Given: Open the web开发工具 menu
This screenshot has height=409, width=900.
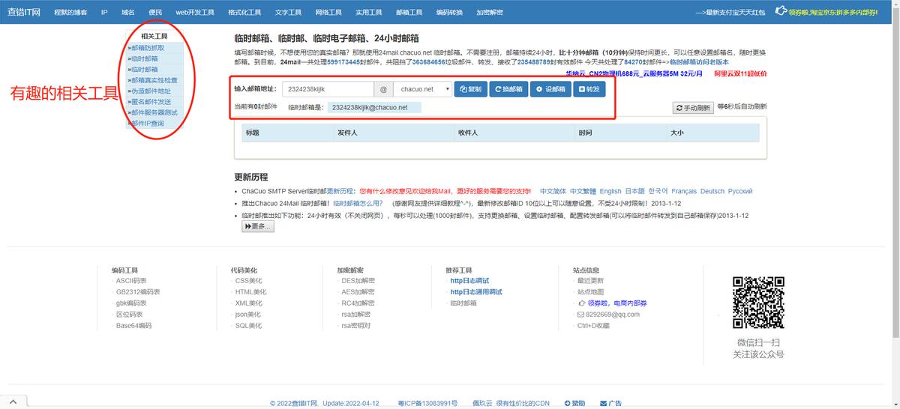Looking at the screenshot, I should point(194,13).
